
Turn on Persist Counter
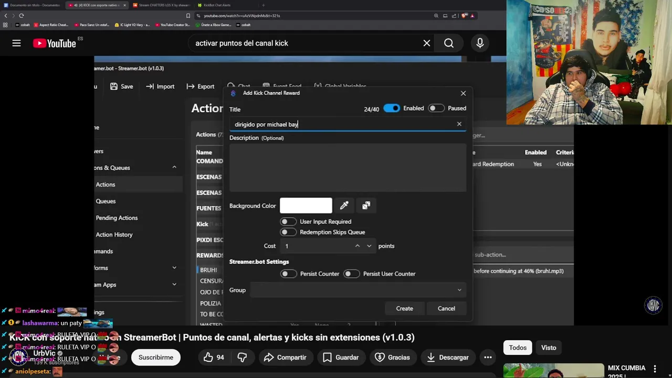[289, 274]
